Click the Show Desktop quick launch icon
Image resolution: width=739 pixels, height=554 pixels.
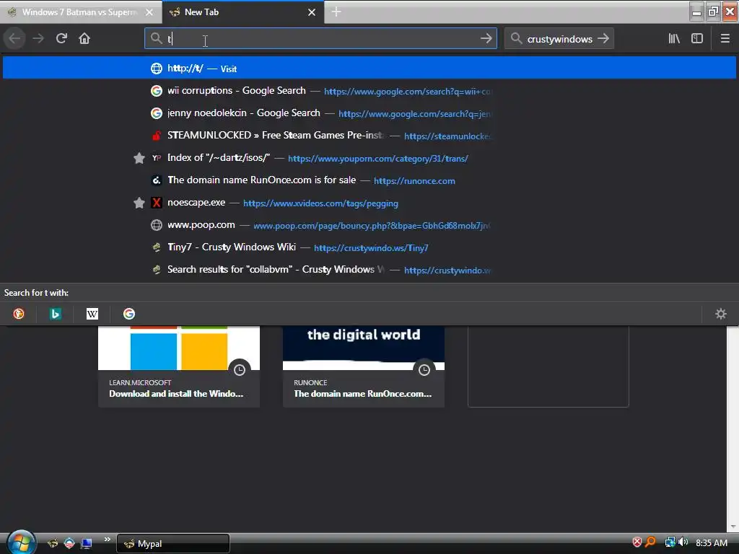87,543
